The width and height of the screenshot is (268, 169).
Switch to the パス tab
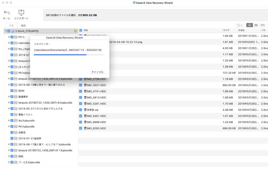pos(11,26)
